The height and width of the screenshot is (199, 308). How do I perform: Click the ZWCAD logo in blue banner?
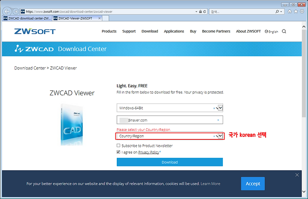click(34, 49)
